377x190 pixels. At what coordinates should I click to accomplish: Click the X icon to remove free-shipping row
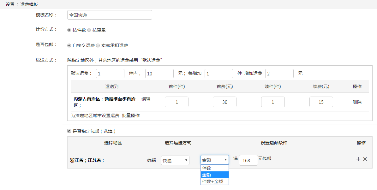(x=365, y=159)
